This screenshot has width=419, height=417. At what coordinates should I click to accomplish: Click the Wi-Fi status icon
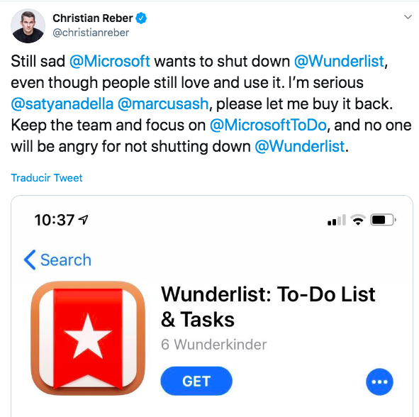(358, 220)
